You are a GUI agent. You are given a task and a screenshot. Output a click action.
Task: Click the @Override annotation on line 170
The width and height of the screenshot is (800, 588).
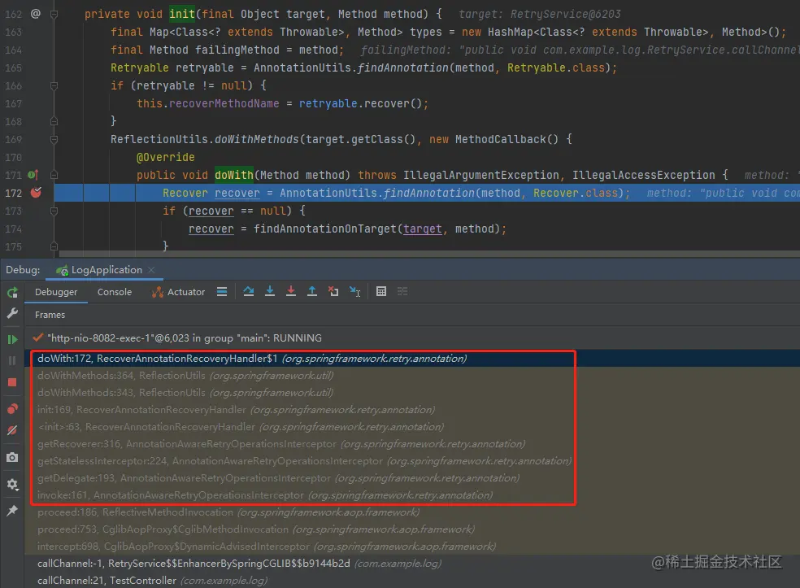pyautogui.click(x=166, y=157)
